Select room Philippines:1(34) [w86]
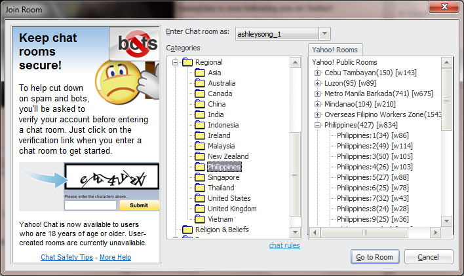This screenshot has width=464, height=276. tap(373, 135)
